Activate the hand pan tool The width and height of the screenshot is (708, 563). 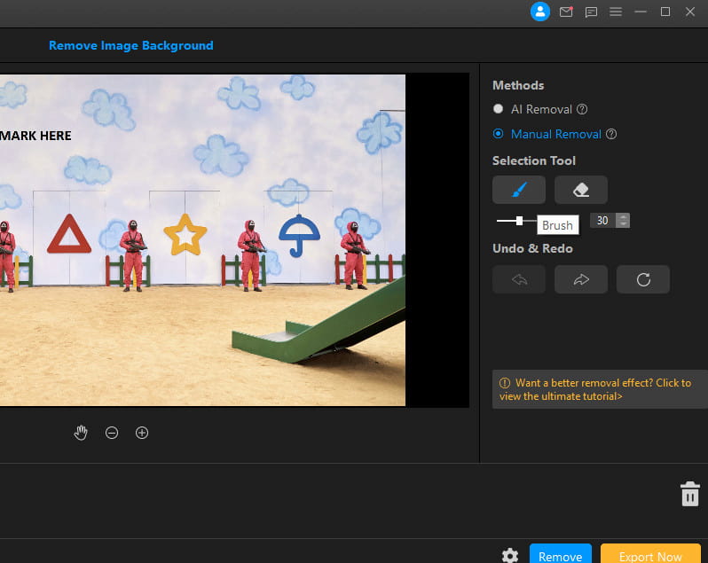pos(81,433)
